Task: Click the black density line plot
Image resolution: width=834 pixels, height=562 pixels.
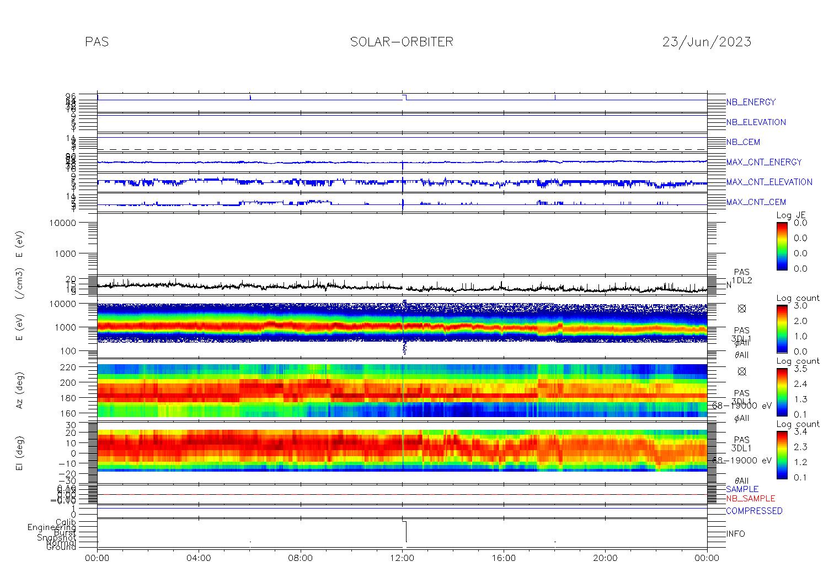Action: [x=402, y=287]
